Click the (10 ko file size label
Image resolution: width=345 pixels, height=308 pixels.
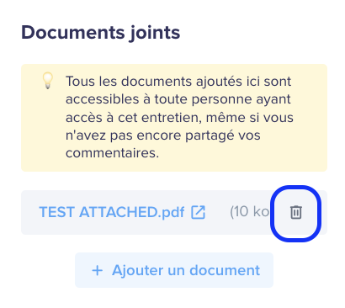point(250,211)
